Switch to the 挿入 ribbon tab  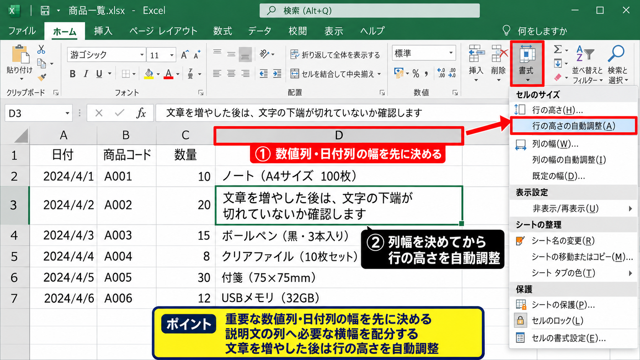point(103,31)
